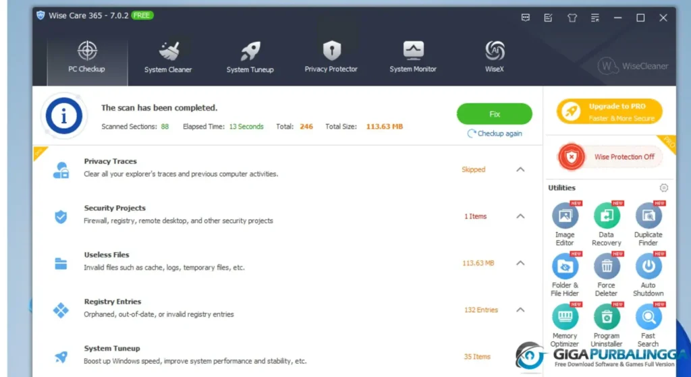
Task: Click the Useless Files folder icon
Action: (61, 264)
